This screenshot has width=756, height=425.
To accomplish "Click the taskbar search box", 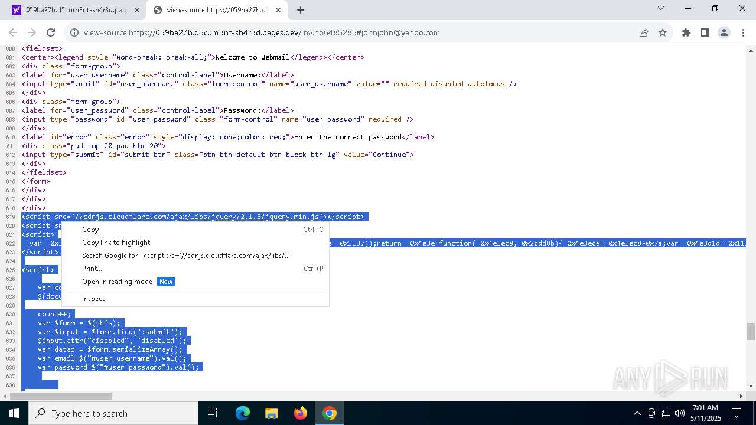I will tap(113, 413).
